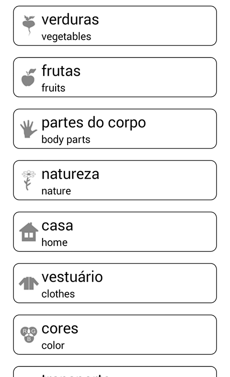230x377 pixels.
Task: Open the frutas category
Action: click(115, 77)
